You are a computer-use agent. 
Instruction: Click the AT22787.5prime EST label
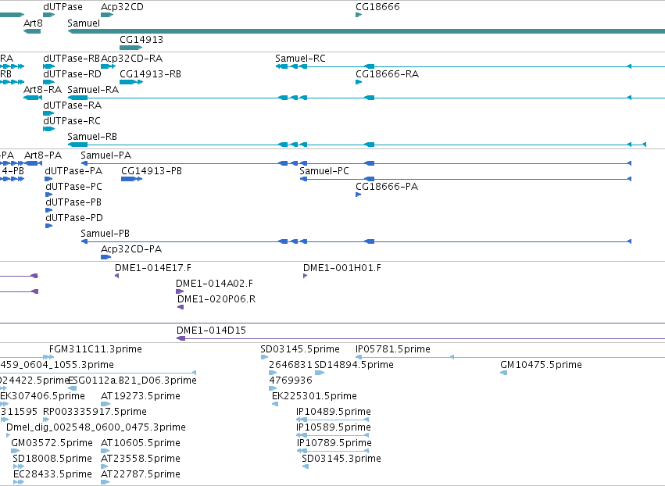tap(141, 474)
